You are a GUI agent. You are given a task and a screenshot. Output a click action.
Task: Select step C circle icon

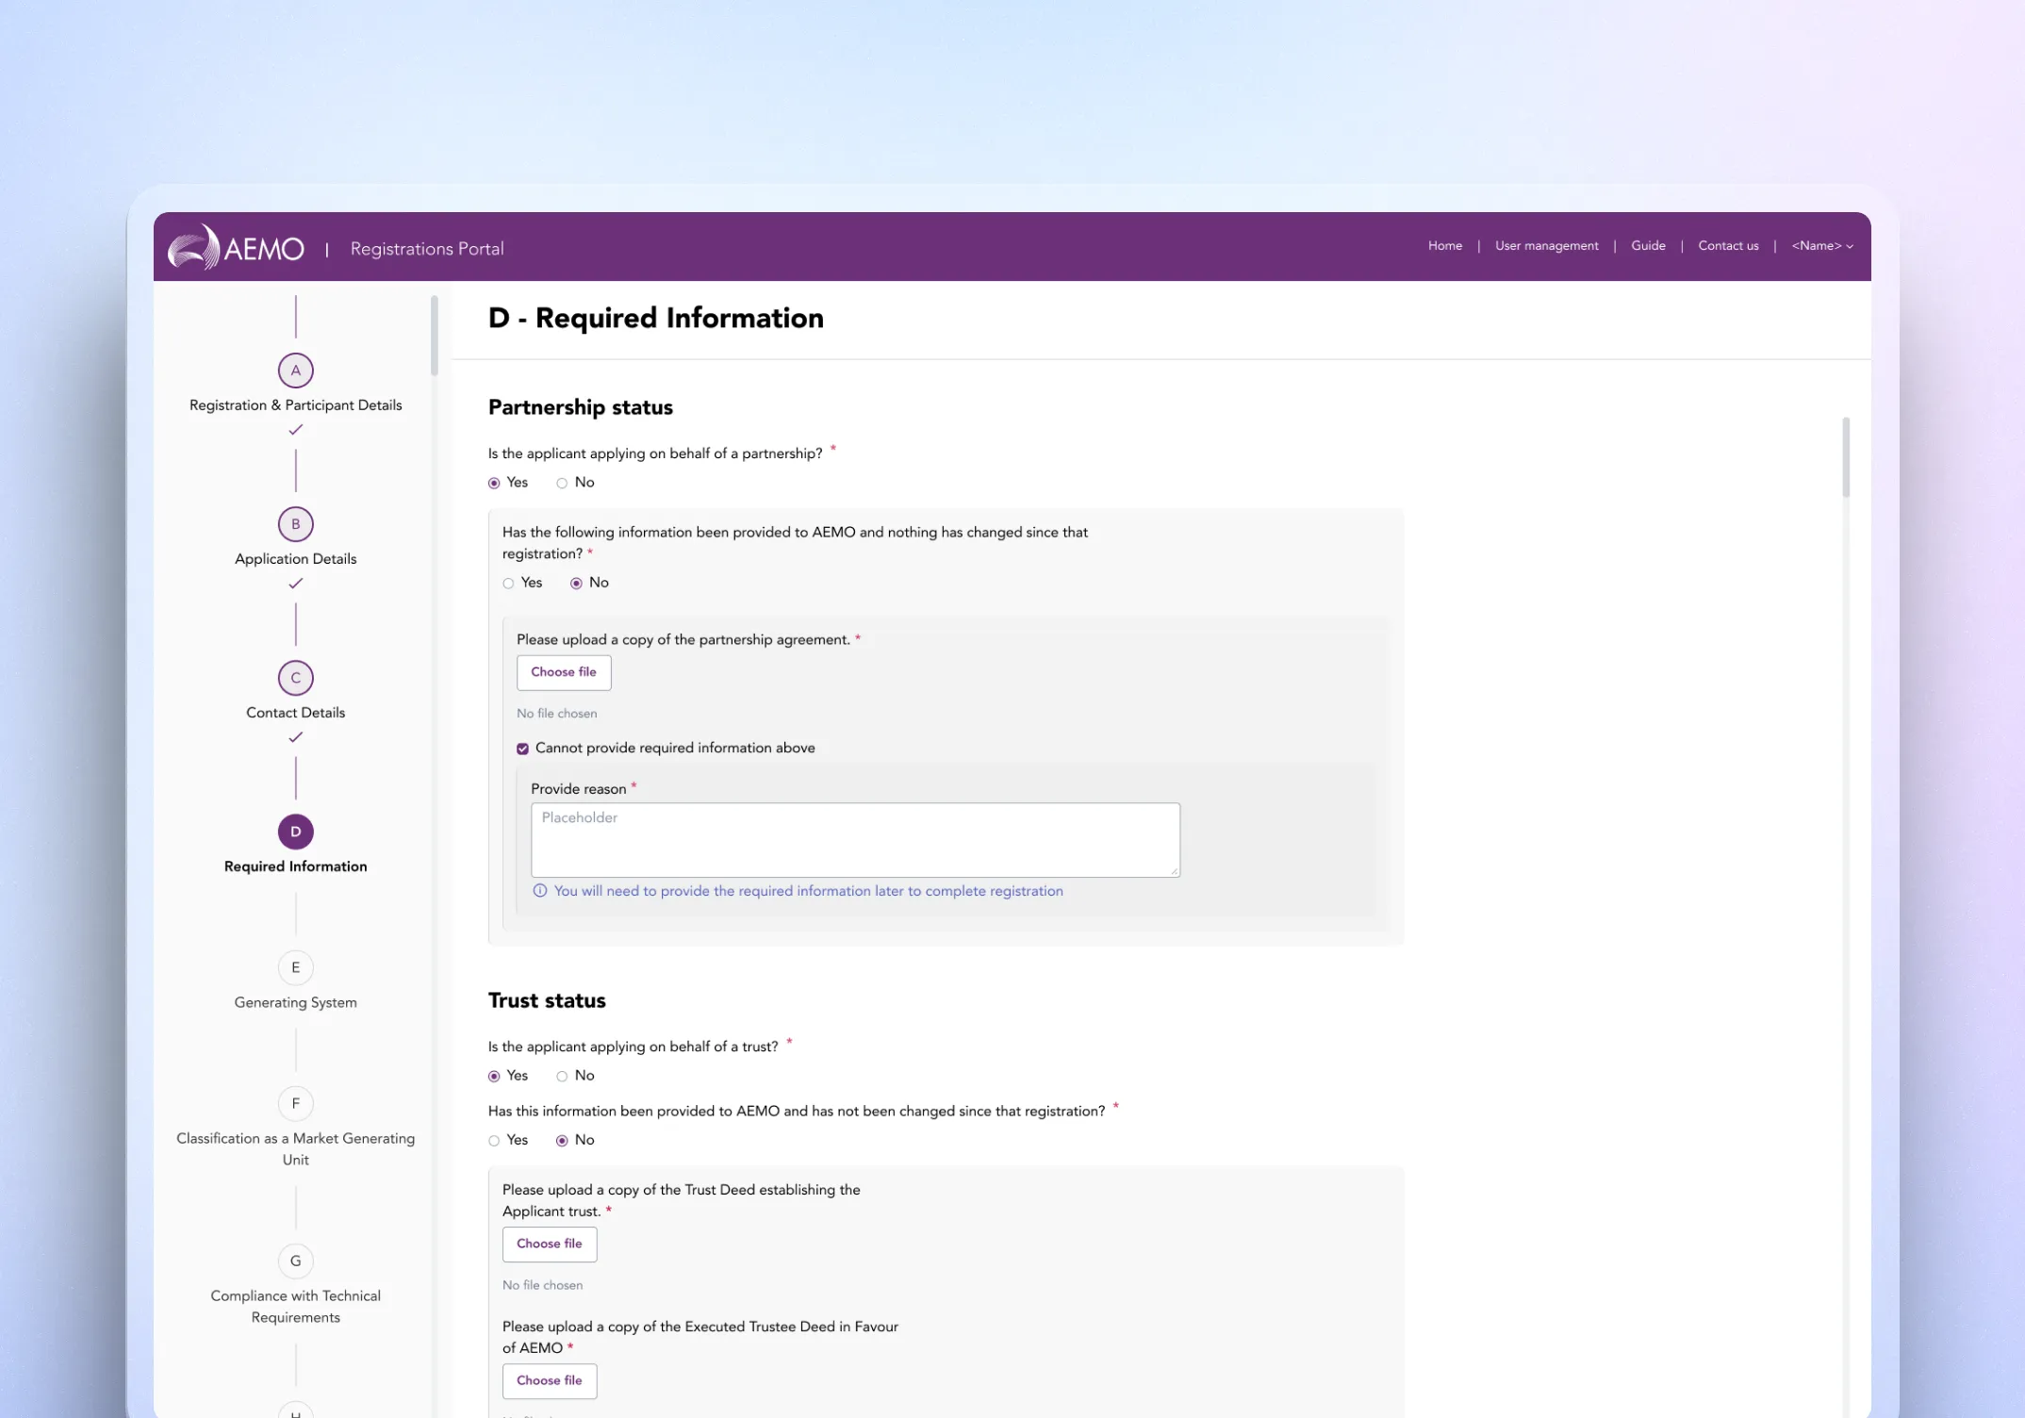295,678
